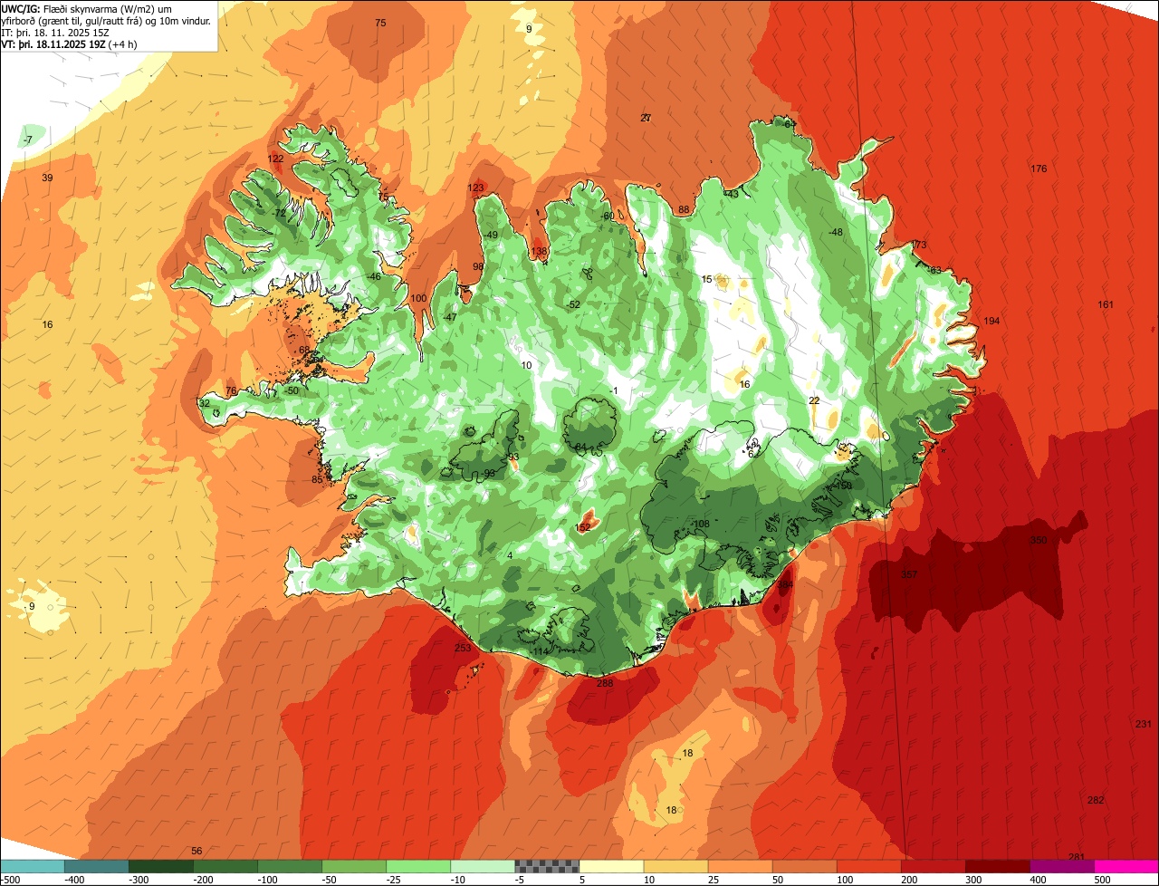This screenshot has width=1159, height=886.
Task: Click the flux value '88'
Action: 684,210
